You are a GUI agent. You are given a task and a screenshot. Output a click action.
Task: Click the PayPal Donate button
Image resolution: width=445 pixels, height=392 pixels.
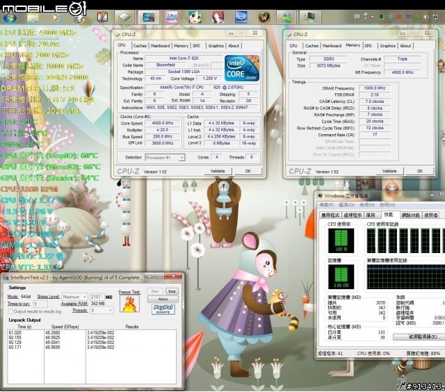click(x=163, y=309)
